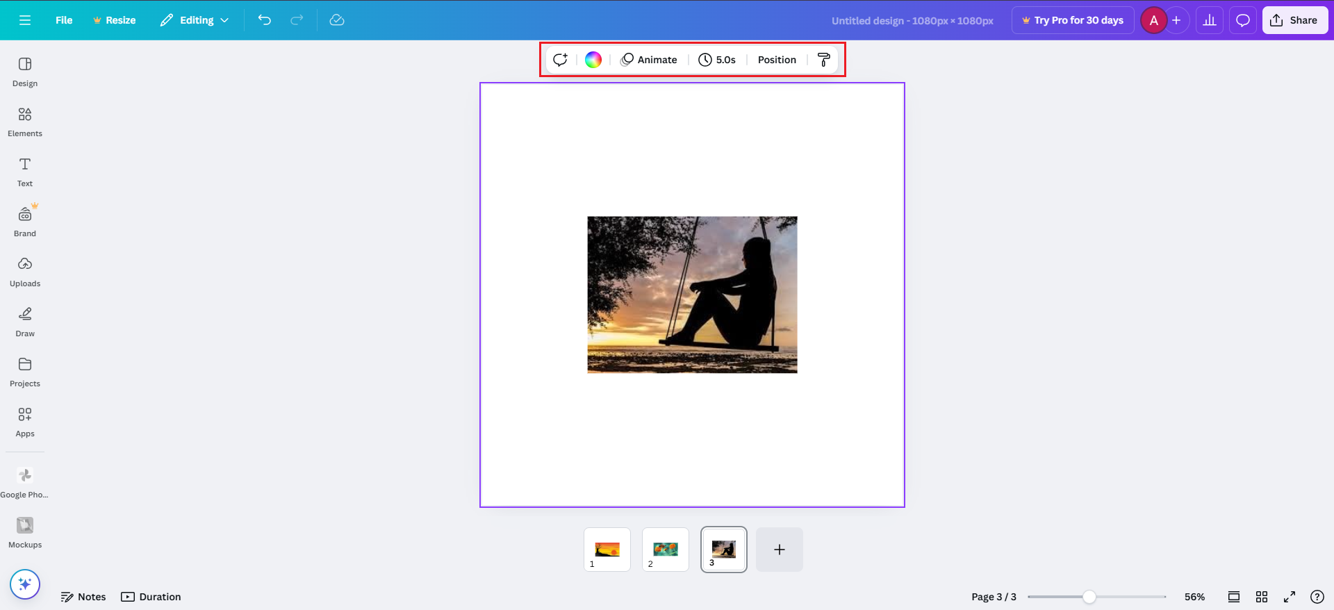
Task: Open the Duration panel
Action: coord(151,597)
